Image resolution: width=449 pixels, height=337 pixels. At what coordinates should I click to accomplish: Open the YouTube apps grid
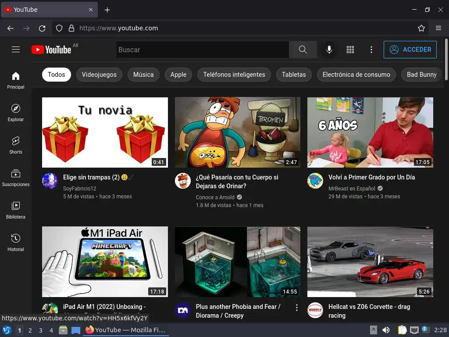[x=350, y=50]
